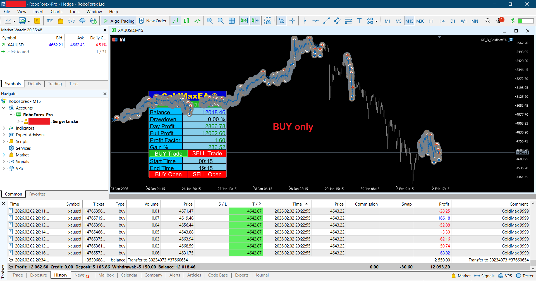Close the Navigator panel
Viewport: 536px width, 281px height.
(105, 94)
